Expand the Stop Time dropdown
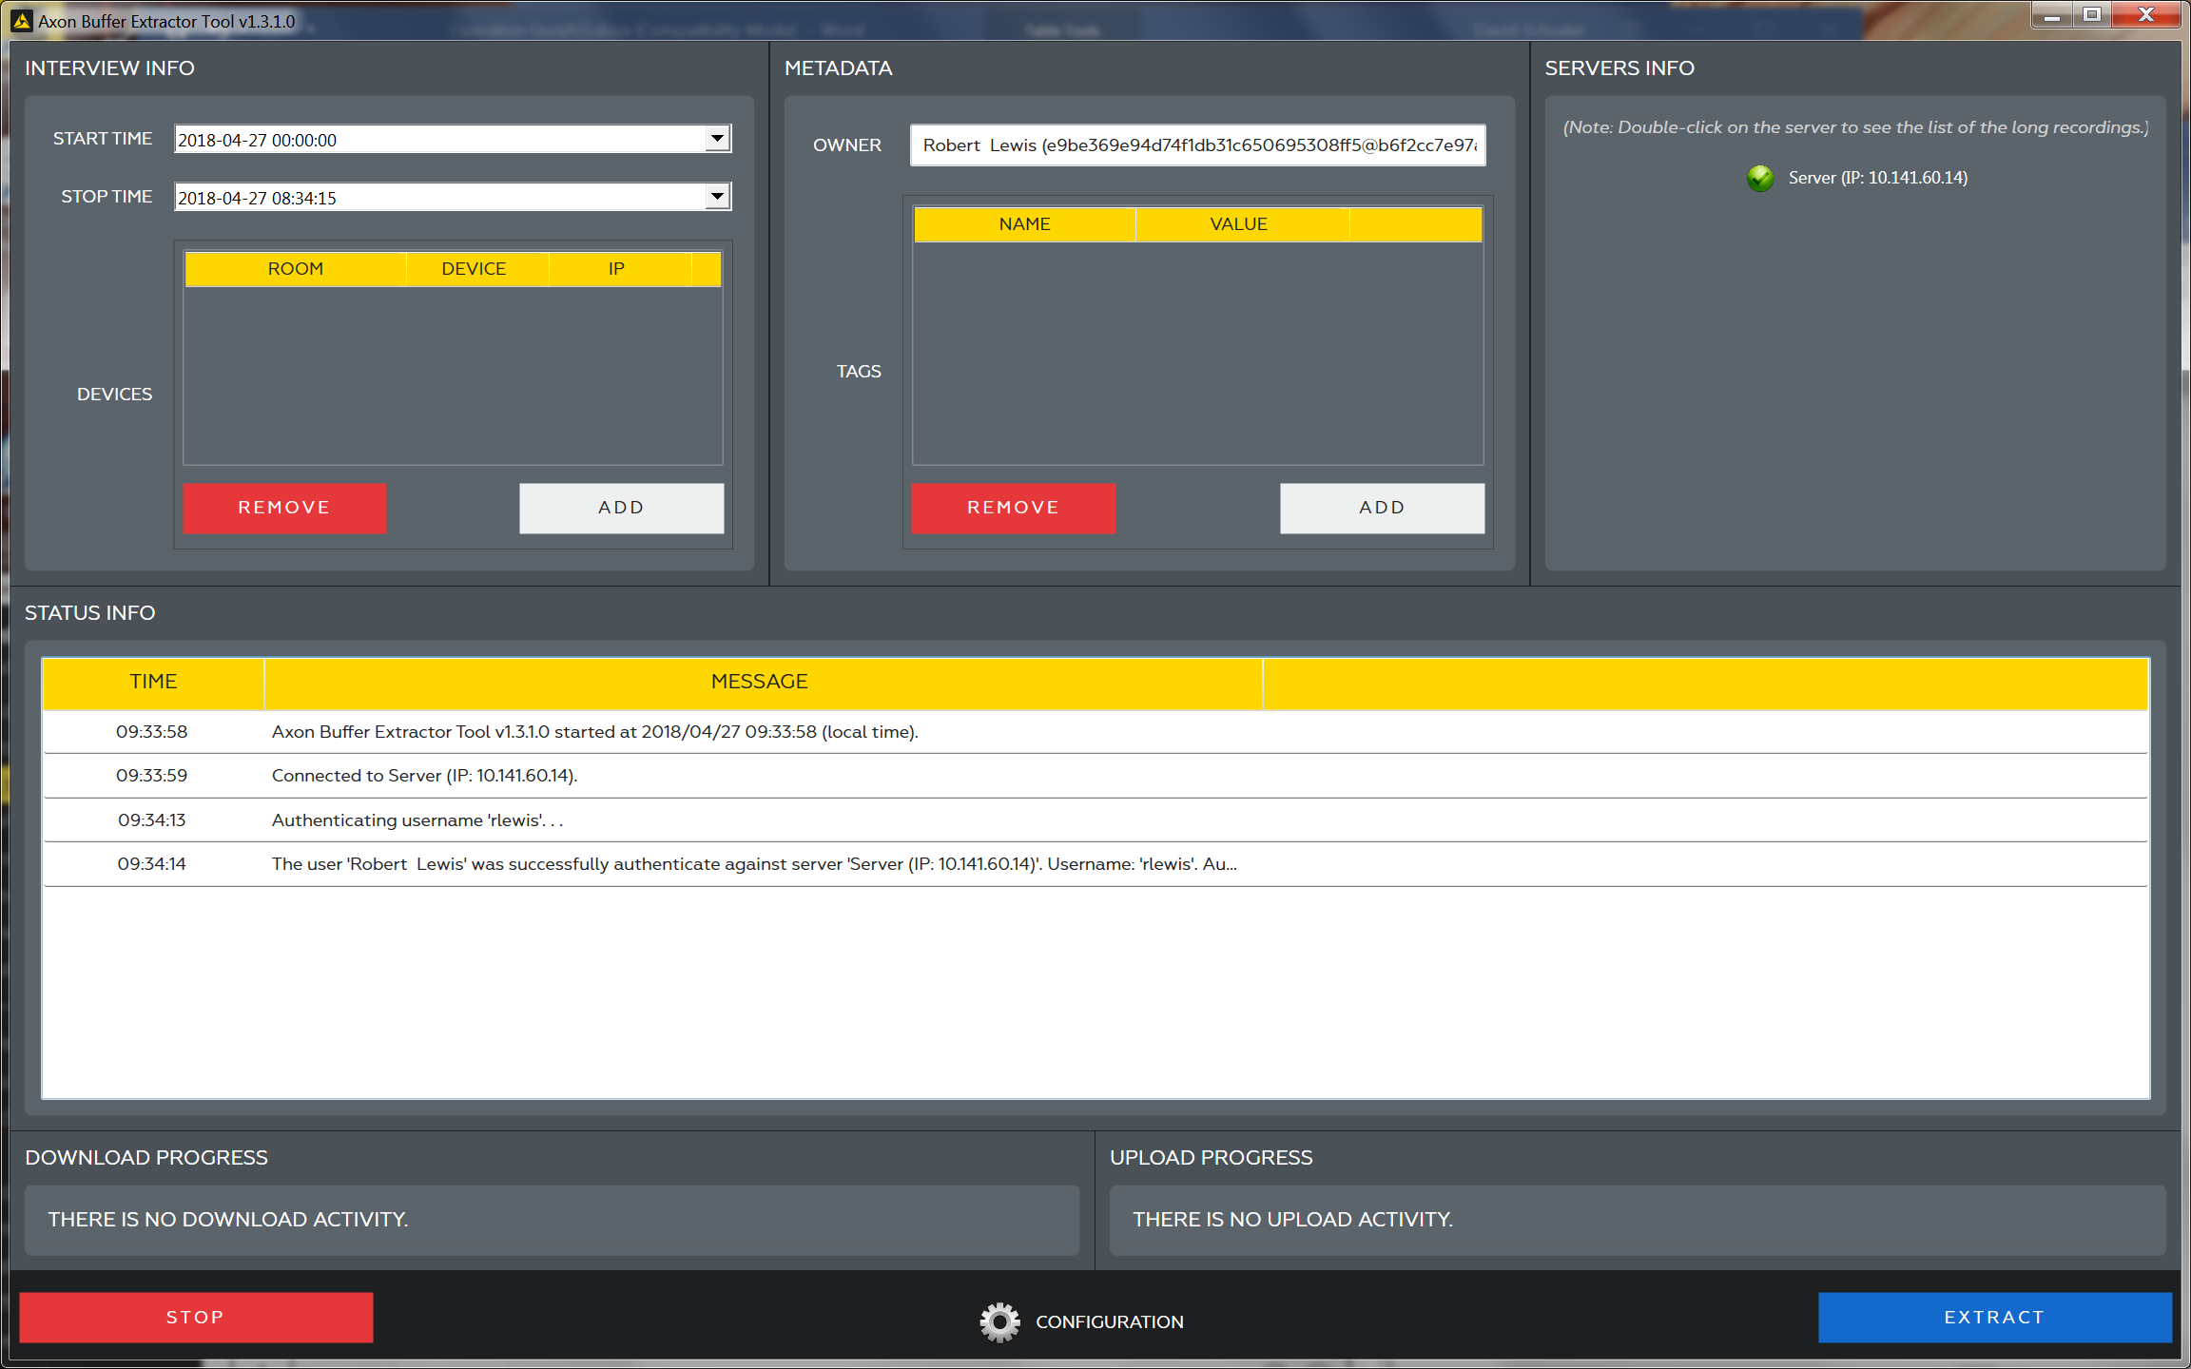 tap(716, 196)
